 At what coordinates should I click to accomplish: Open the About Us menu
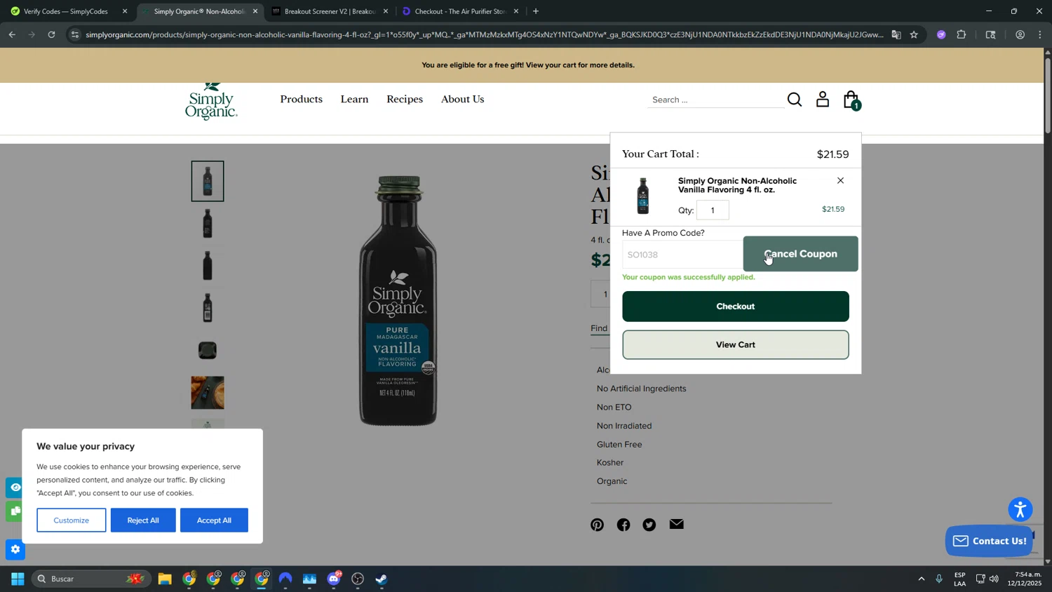coord(463,99)
